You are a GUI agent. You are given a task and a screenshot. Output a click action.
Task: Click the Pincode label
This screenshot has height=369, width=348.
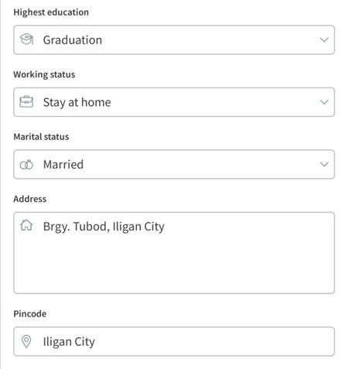click(30, 314)
